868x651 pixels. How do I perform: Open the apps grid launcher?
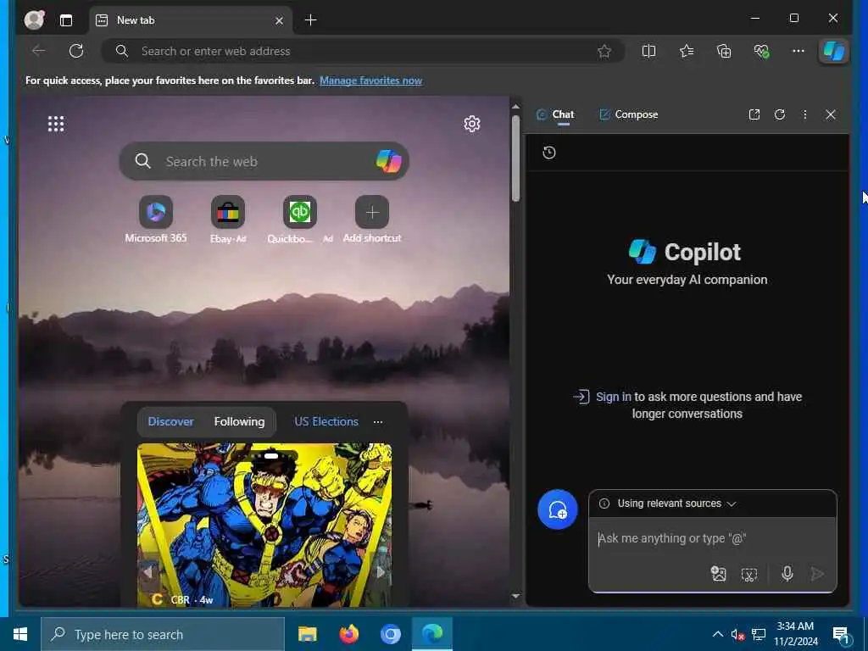[56, 124]
